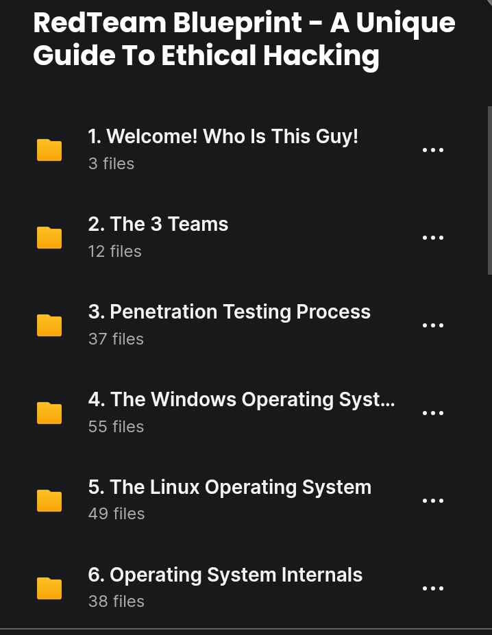
Task: Open more options for Welcome! Who Is This Guy!
Action: pyautogui.click(x=433, y=150)
